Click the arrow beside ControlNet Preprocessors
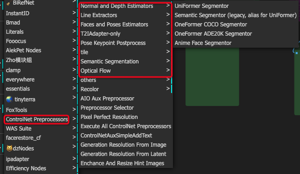300x174 pixels. pyautogui.click(x=74, y=118)
